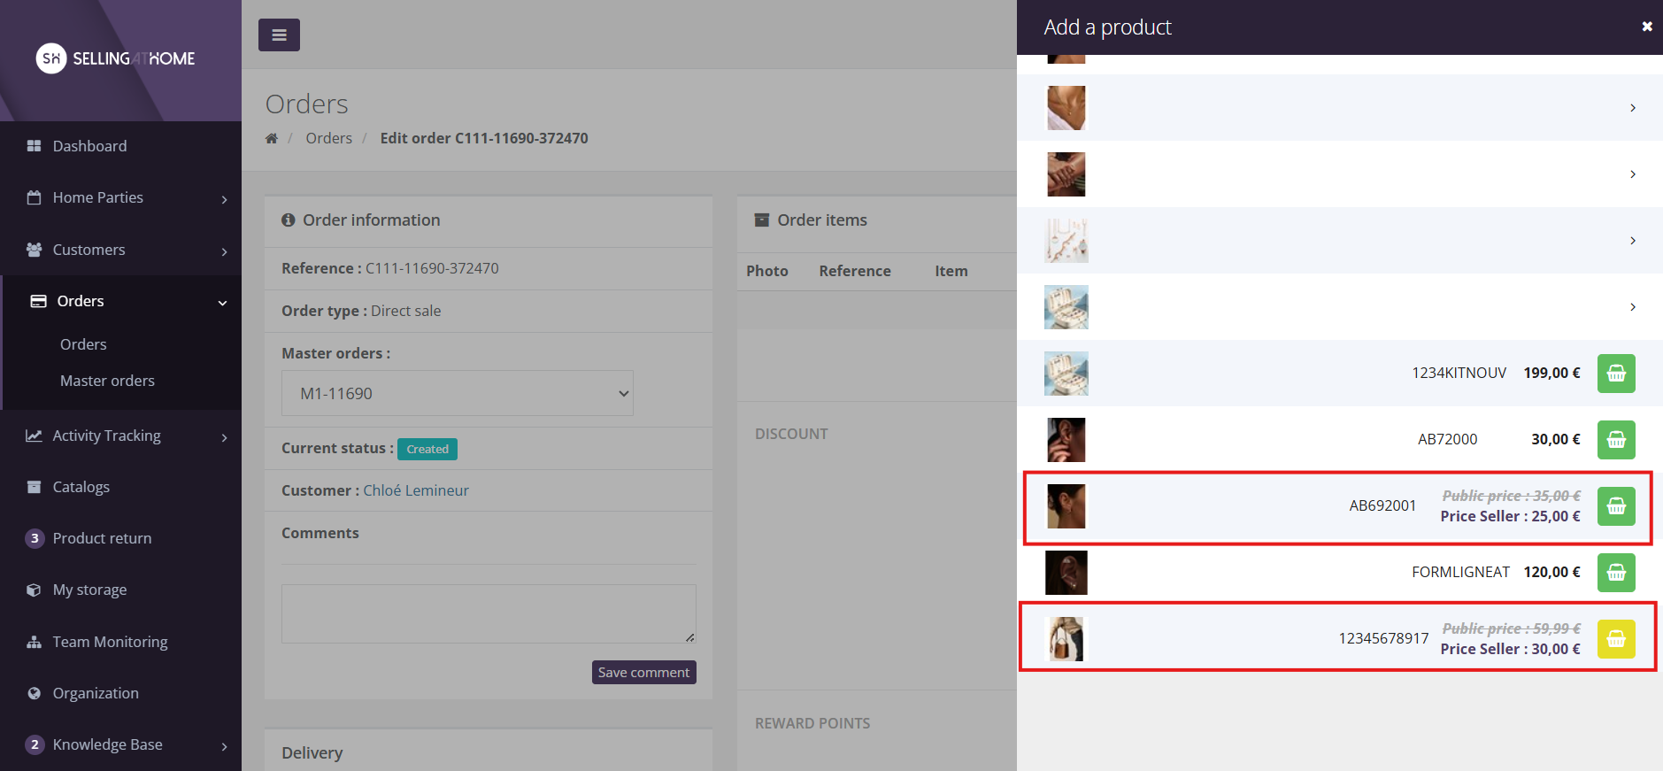Click the hamburger menu toggle button

[x=279, y=35]
